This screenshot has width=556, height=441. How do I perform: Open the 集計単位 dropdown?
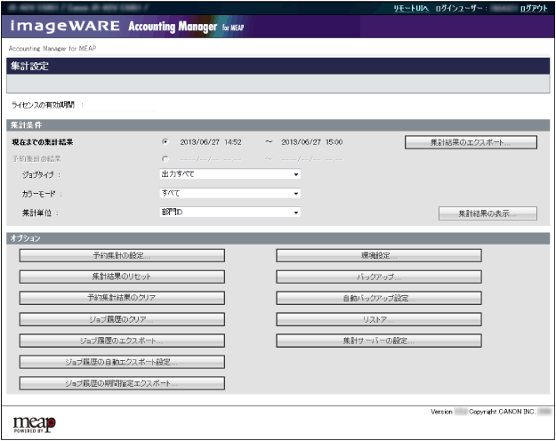pos(224,212)
